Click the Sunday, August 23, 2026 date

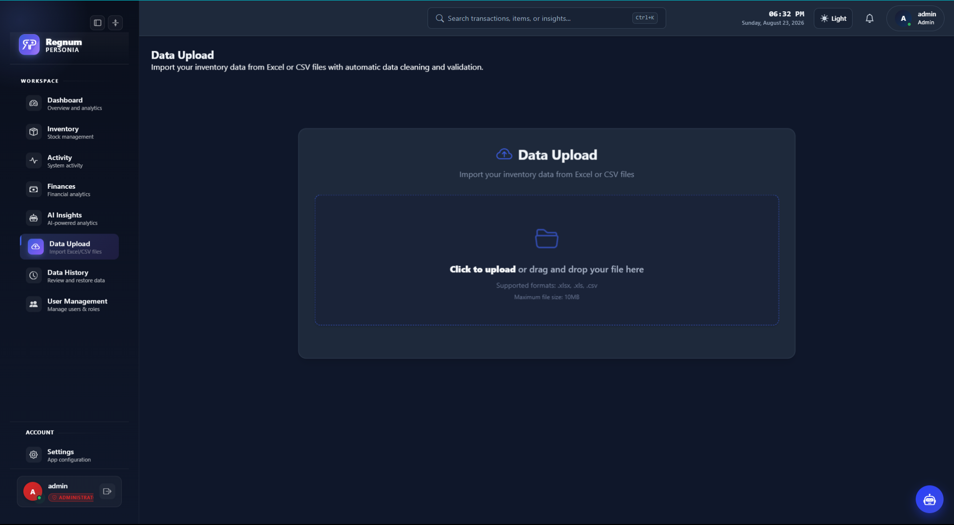(x=773, y=23)
